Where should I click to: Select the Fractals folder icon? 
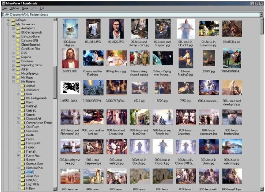click(23, 151)
